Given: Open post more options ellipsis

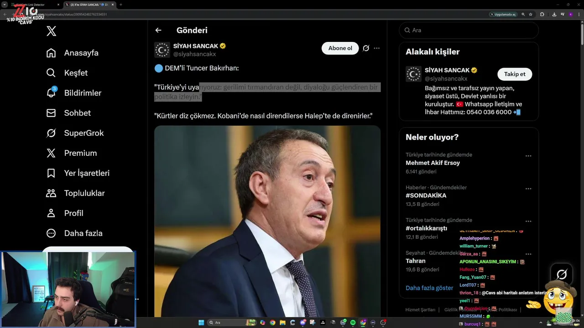Looking at the screenshot, I should pos(377,48).
